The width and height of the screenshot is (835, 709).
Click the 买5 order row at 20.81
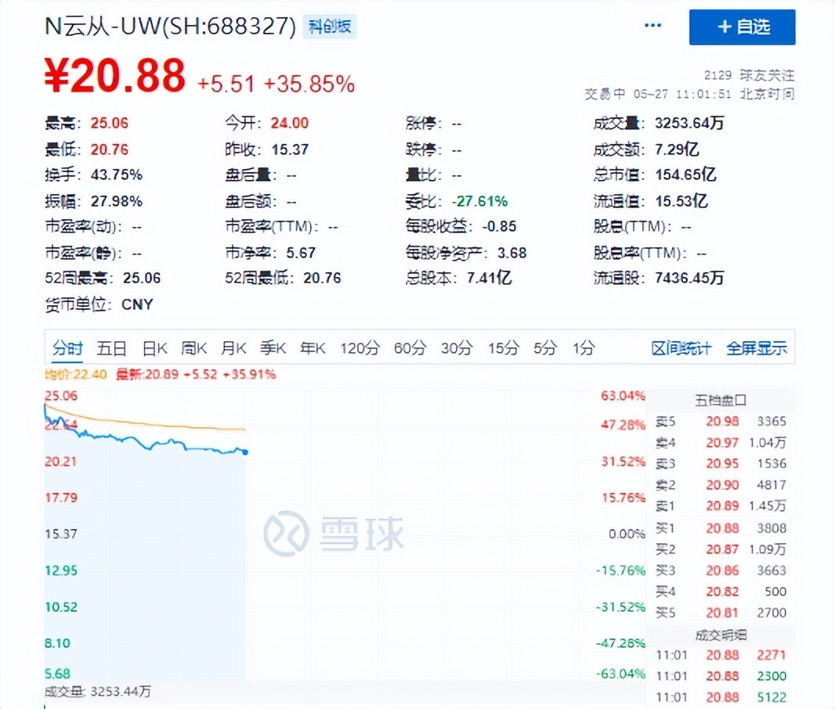click(721, 613)
